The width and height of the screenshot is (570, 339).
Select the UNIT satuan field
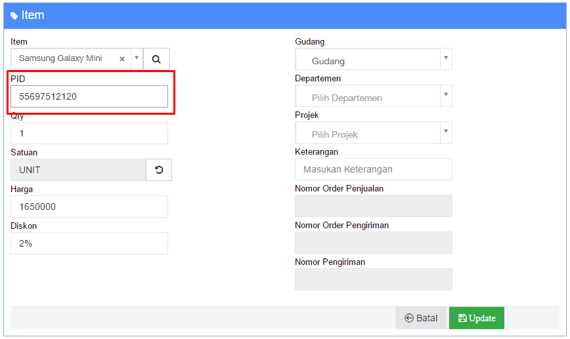tap(78, 170)
